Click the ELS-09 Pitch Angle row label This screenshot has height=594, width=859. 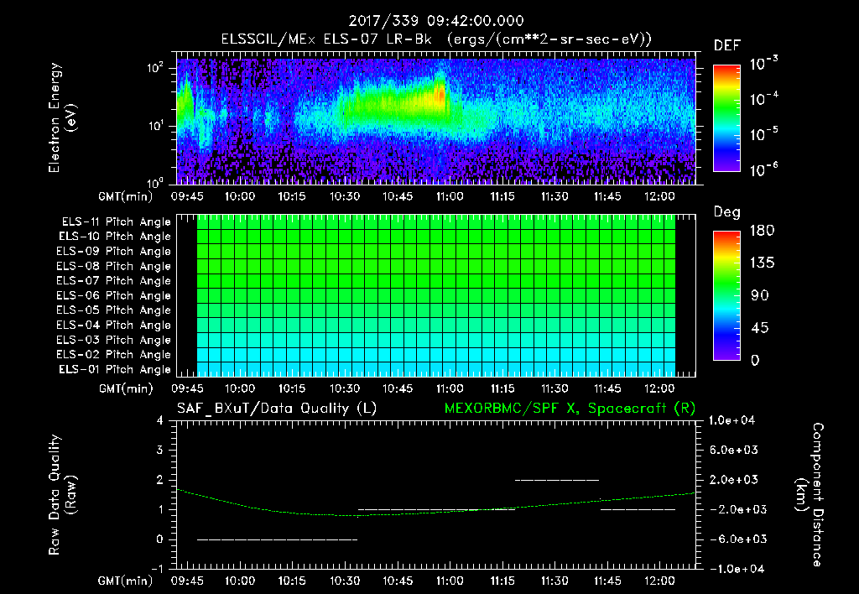[114, 252]
